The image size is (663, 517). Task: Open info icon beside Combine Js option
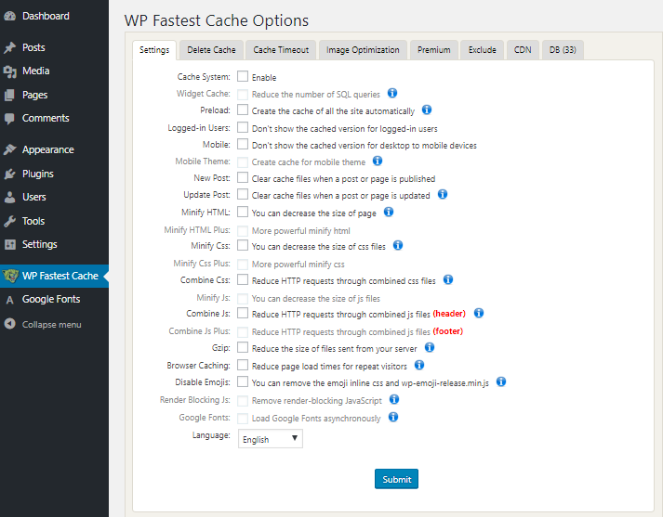[479, 313]
